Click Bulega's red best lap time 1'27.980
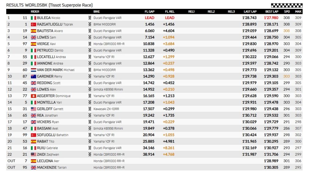This screenshot has height=178, width=313. click(x=271, y=18)
